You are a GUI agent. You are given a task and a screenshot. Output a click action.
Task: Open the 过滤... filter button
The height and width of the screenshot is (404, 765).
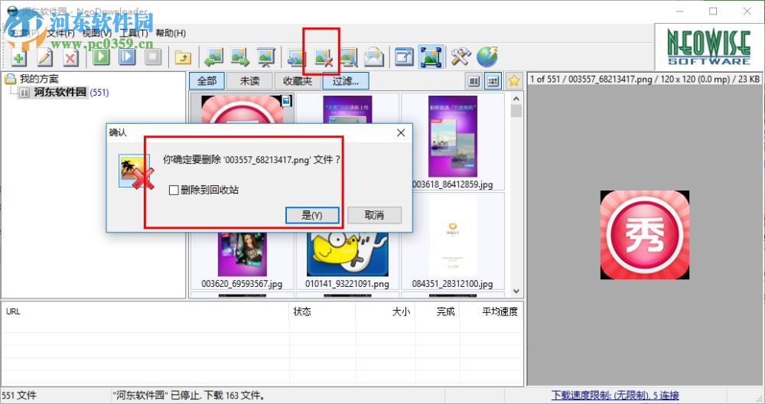point(346,81)
